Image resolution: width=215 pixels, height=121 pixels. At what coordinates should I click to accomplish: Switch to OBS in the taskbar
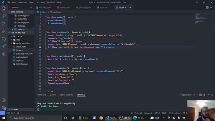(125, 118)
